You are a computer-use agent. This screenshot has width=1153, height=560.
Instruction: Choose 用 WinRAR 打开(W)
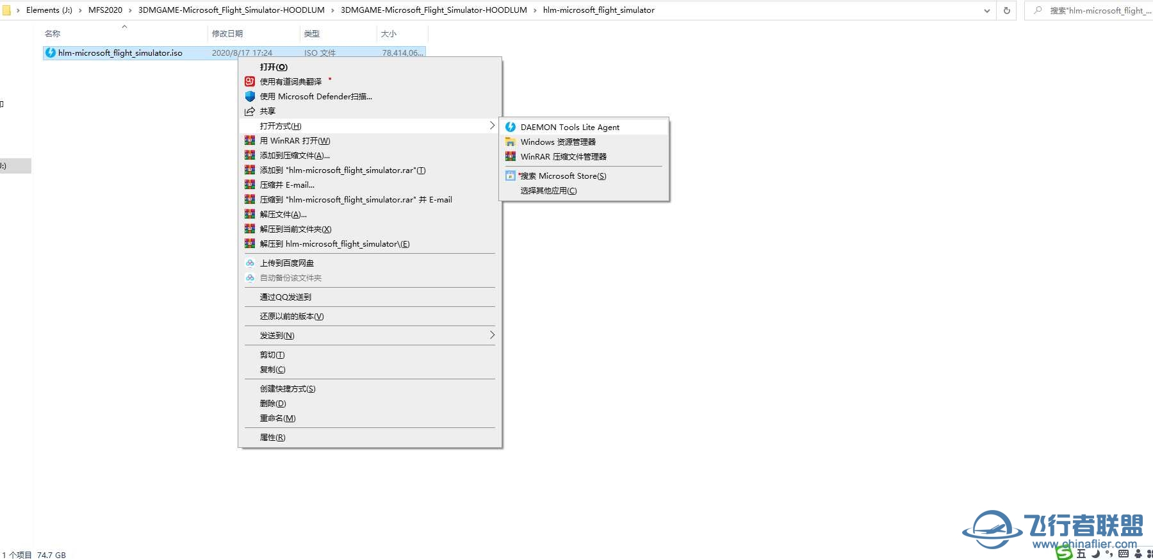click(x=370, y=140)
